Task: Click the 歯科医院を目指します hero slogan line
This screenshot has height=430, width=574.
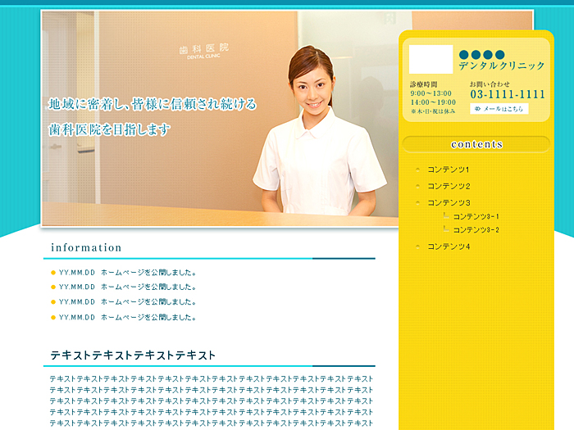Action: pos(109,129)
